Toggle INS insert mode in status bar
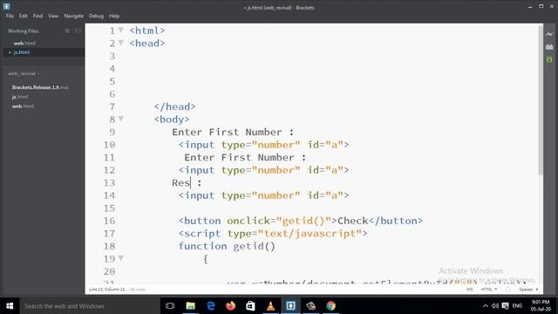Viewport: 558px width, 314px height. (x=470, y=290)
